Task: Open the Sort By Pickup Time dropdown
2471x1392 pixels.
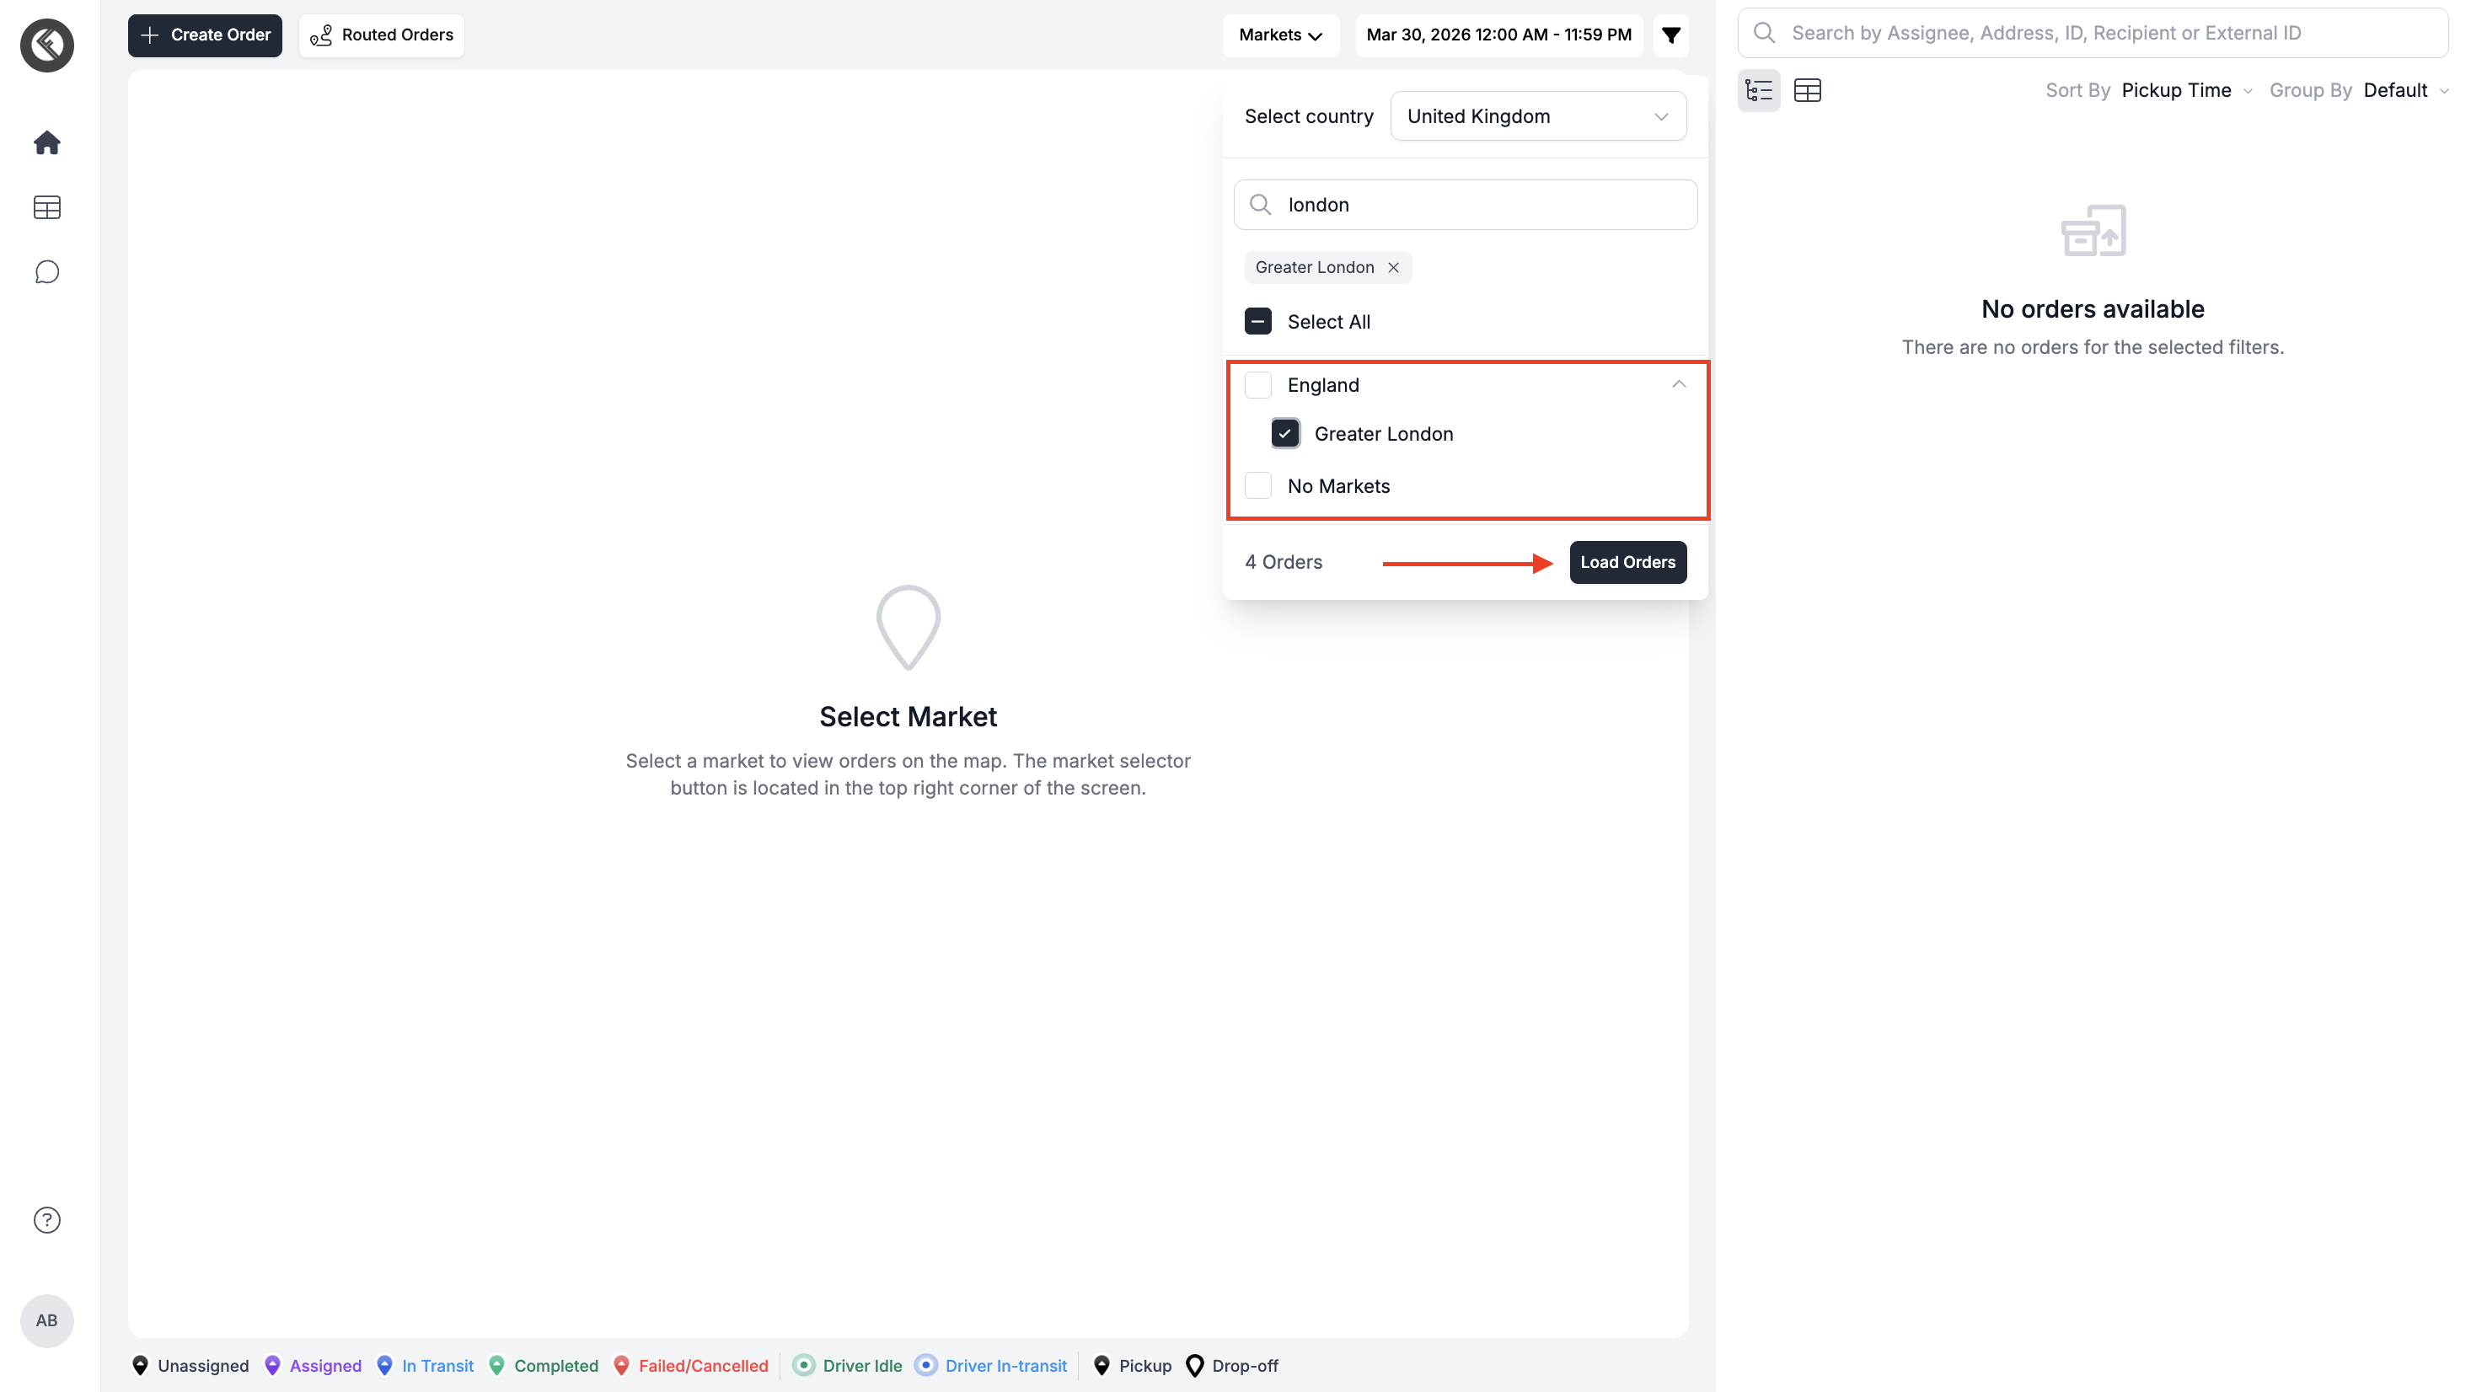Action: click(x=2185, y=90)
